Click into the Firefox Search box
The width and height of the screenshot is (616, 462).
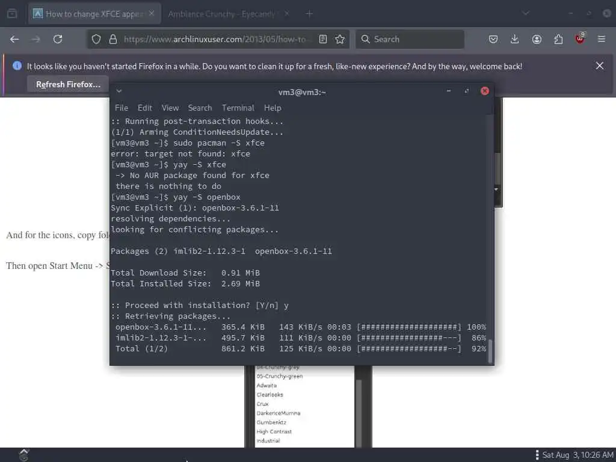click(410, 39)
